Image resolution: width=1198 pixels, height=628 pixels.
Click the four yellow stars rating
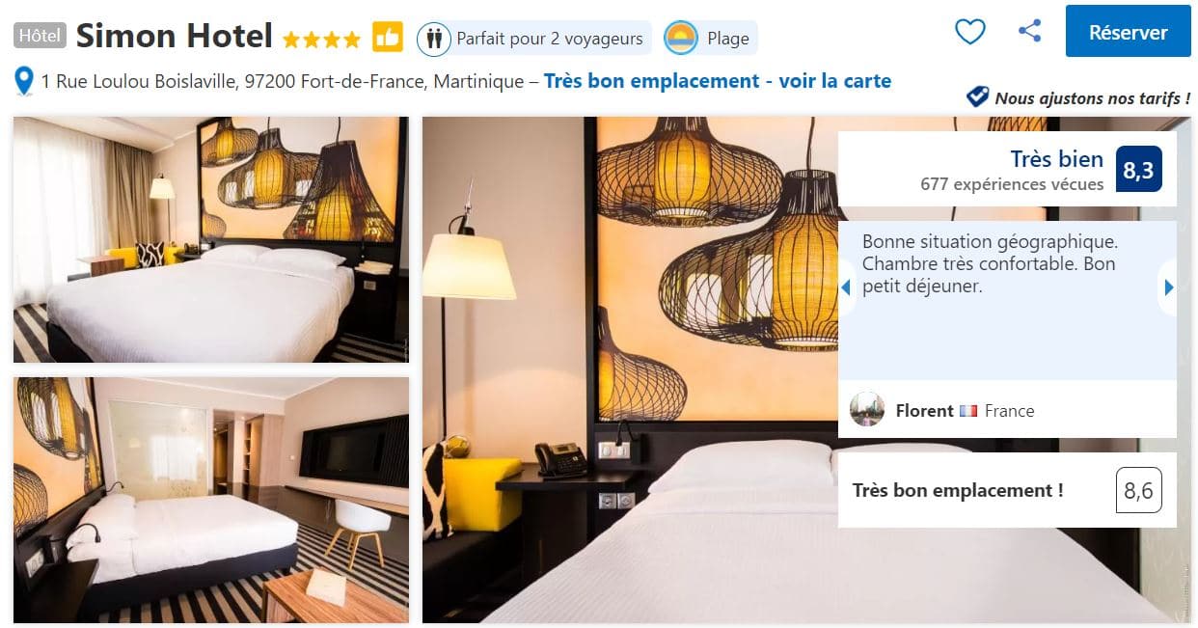(321, 40)
